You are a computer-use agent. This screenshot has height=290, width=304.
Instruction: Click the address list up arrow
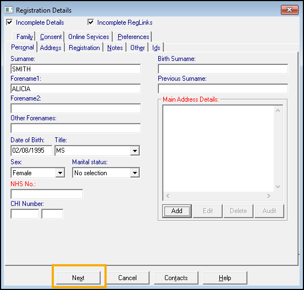(278, 110)
